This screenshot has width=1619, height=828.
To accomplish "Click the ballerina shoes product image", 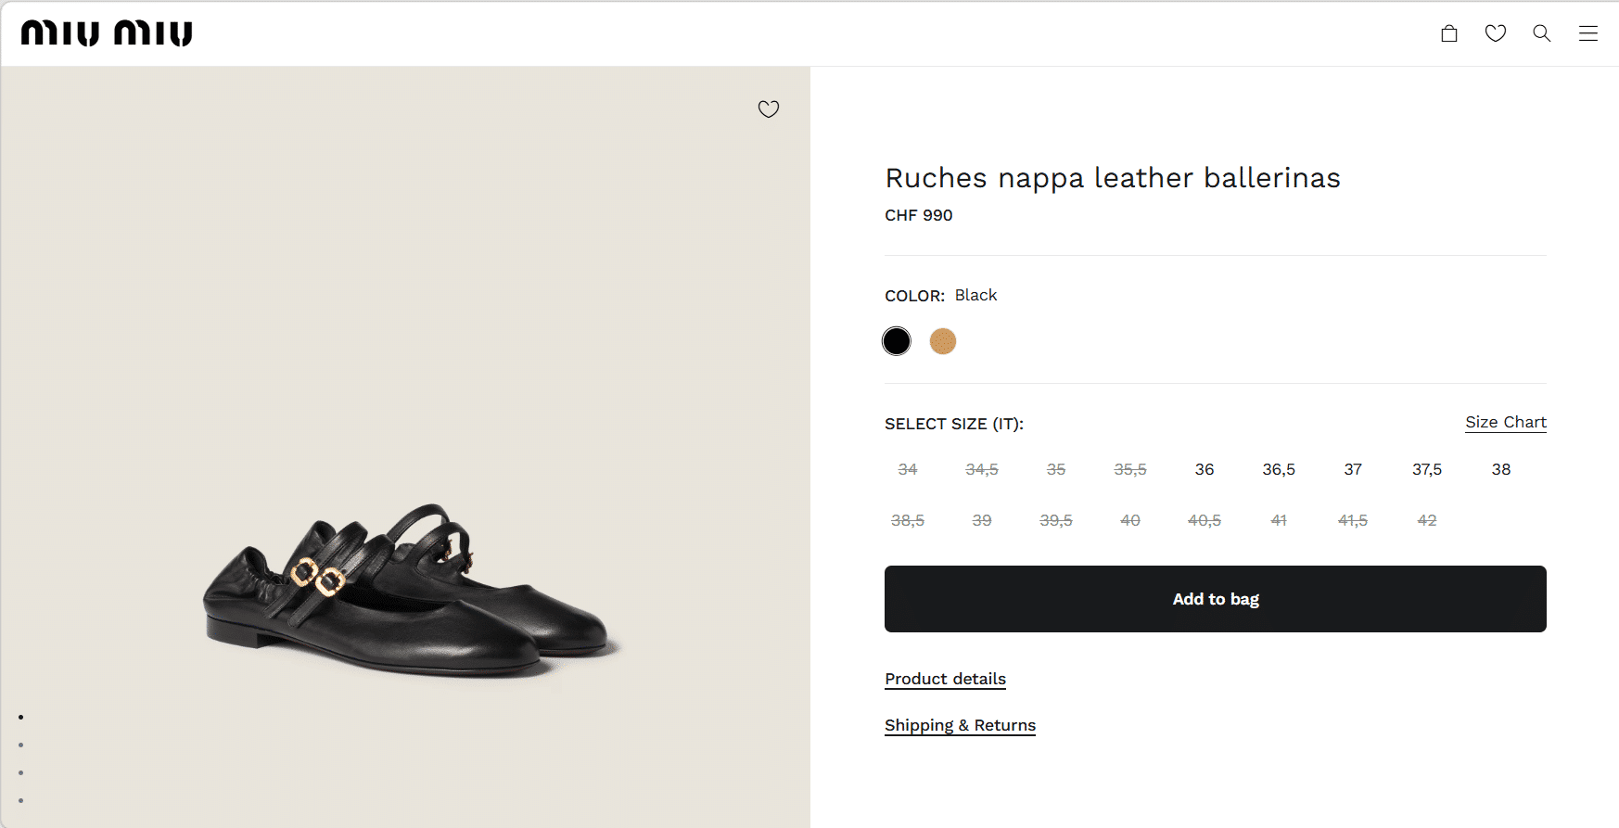I will pyautogui.click(x=408, y=593).
